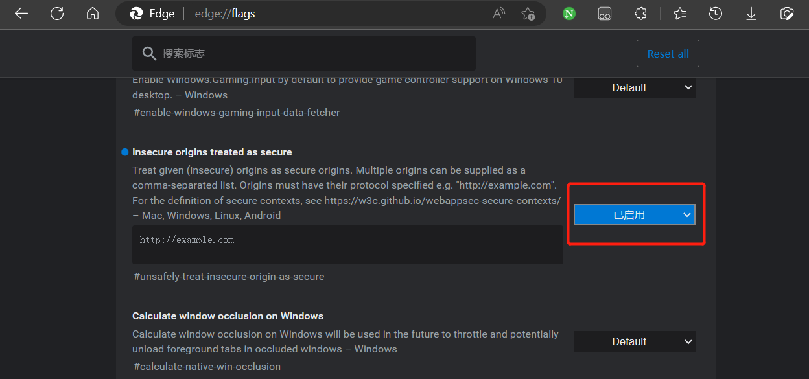Open the Favorites list icon
Image resolution: width=809 pixels, height=379 pixels.
pyautogui.click(x=679, y=14)
